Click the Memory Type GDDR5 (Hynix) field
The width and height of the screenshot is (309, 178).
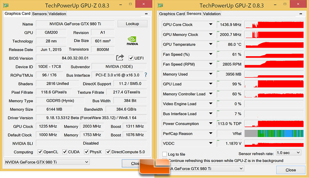pyautogui.click(x=60, y=100)
